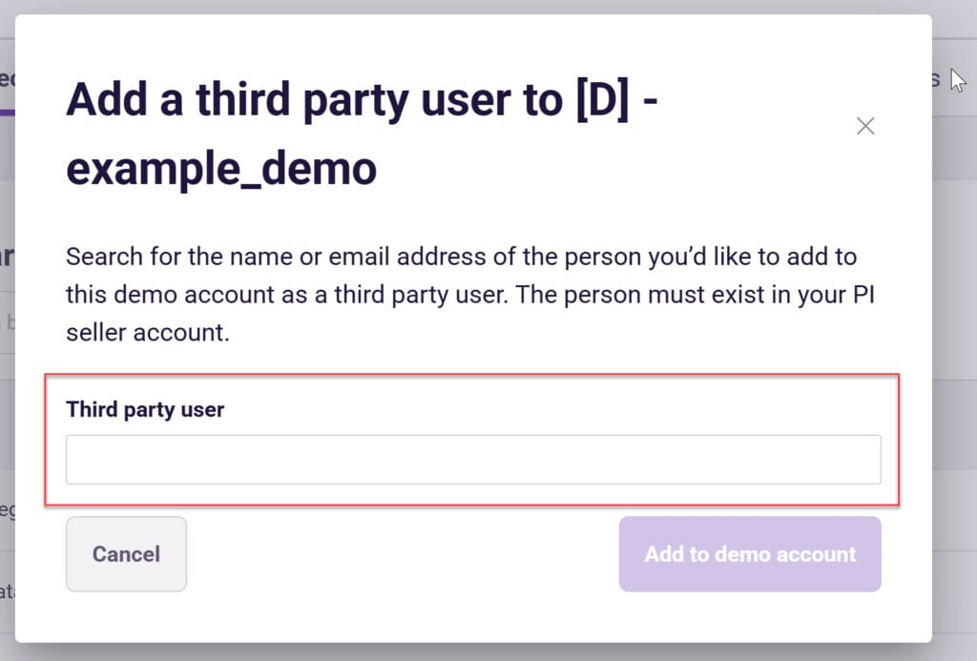
Task: Click the Third party user input field
Action: click(x=473, y=460)
